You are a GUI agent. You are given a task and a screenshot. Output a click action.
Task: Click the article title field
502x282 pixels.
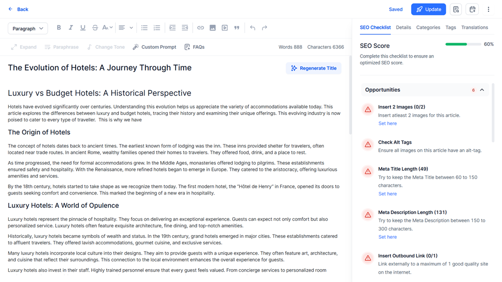click(99, 68)
